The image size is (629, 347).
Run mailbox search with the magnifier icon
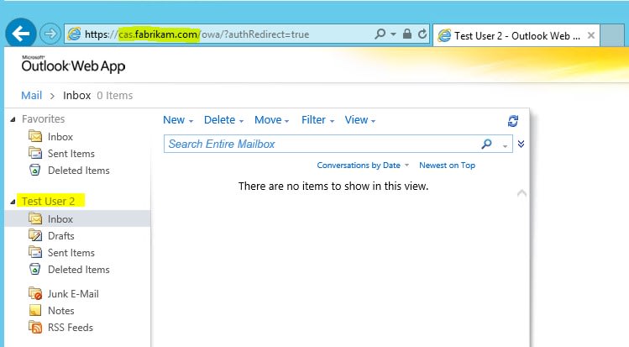[486, 144]
